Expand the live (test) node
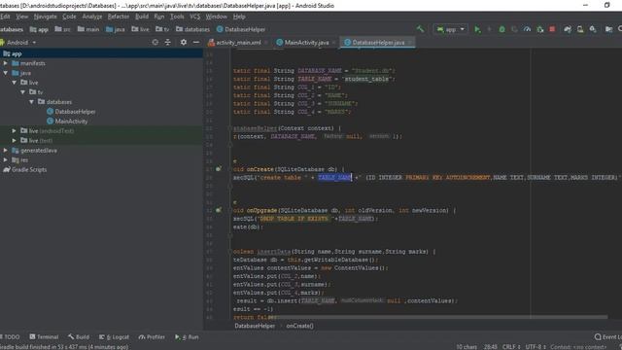Viewport: 622px width, 350px height. click(x=15, y=140)
